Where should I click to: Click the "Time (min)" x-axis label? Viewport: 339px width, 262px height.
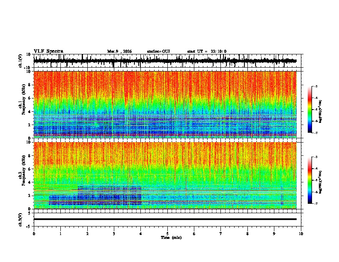[x=171, y=238]
